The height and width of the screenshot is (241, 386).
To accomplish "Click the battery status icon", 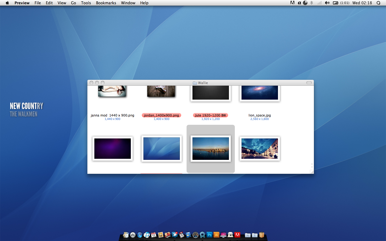I will pos(335,3).
